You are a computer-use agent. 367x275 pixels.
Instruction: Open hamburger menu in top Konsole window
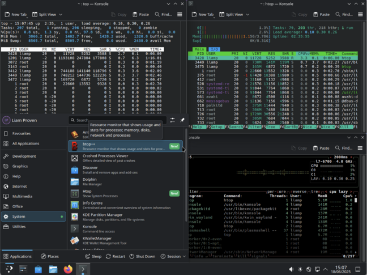180,15
